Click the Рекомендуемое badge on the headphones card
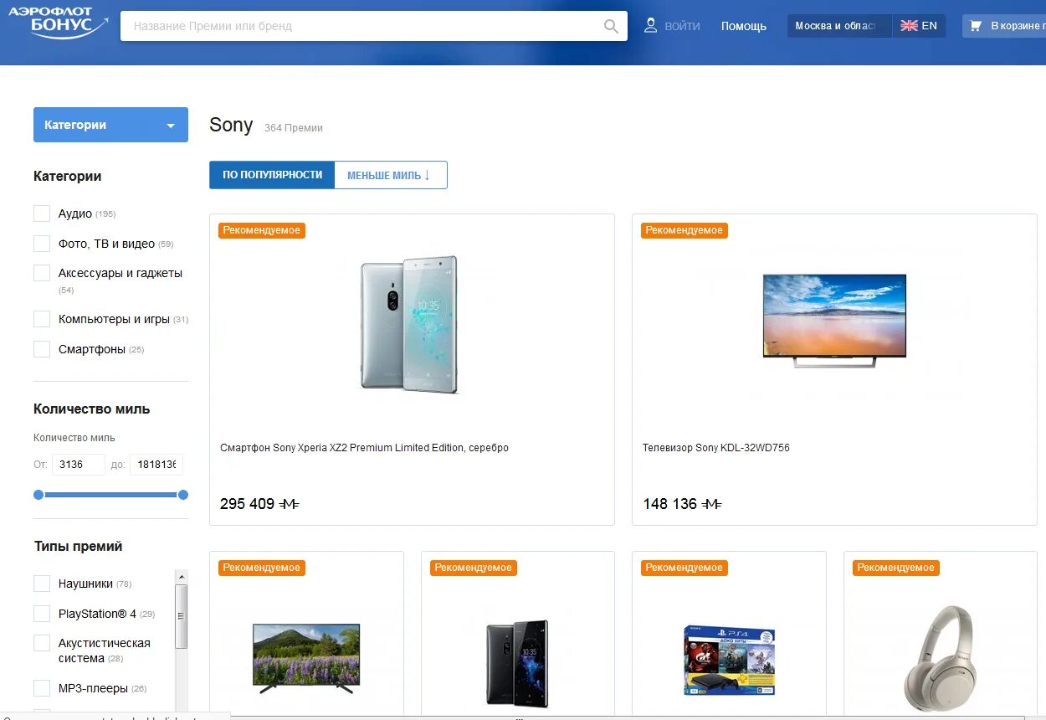Screen dimensions: 1046x720 pyautogui.click(x=896, y=568)
